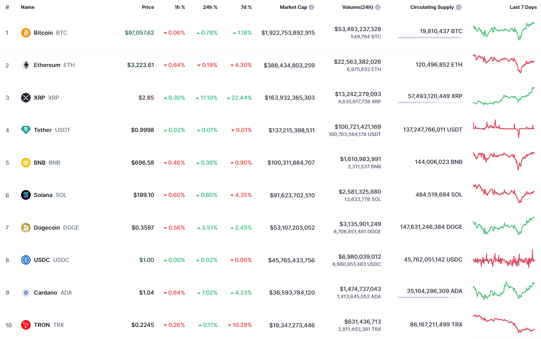Click the Dogecoin logo icon
This screenshot has width=541, height=339.
[26, 228]
